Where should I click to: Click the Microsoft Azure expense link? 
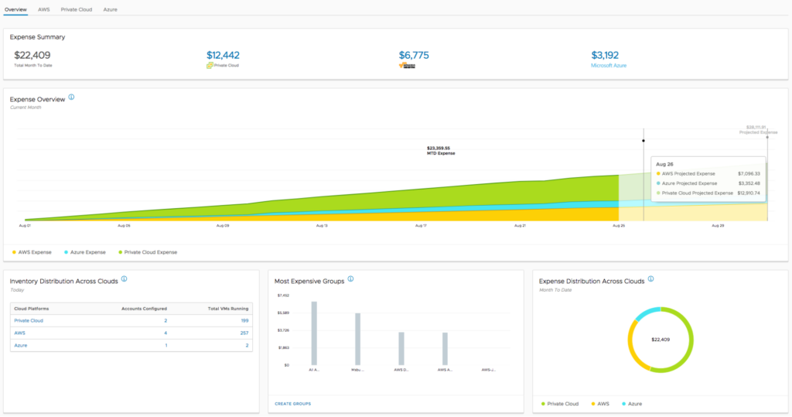tap(609, 66)
